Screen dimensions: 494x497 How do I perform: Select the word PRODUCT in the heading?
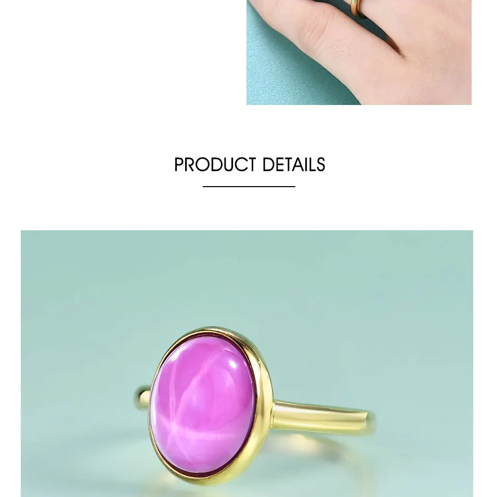[x=215, y=164]
